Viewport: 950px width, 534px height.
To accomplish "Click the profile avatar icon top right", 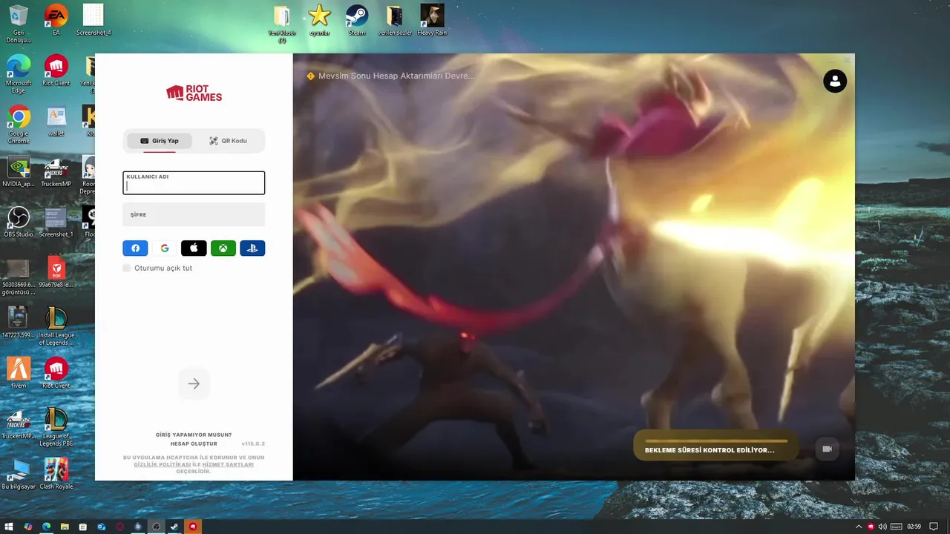I will pos(835,81).
